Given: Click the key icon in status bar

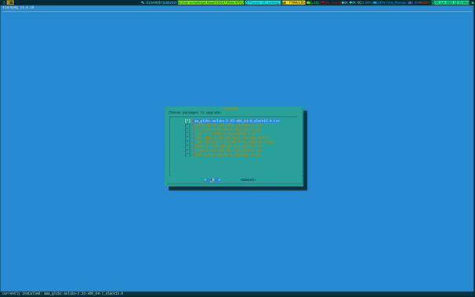Looking at the screenshot, I should (143, 2).
